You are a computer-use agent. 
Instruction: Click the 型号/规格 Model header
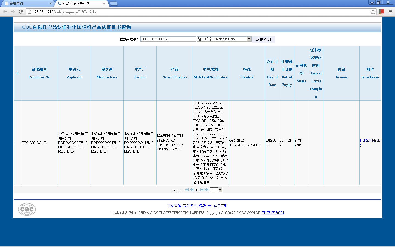click(211, 73)
